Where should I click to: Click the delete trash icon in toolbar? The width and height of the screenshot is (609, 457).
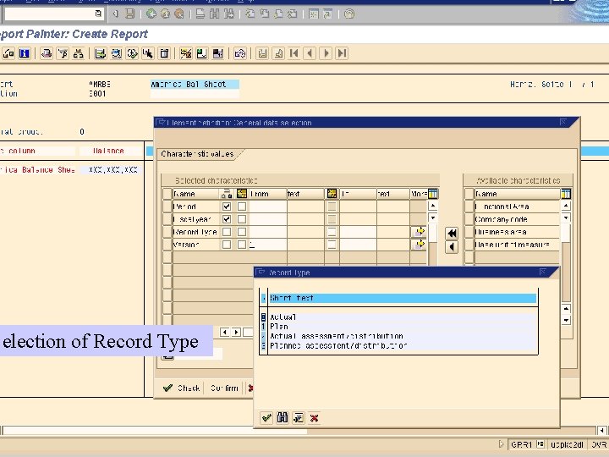(165, 53)
